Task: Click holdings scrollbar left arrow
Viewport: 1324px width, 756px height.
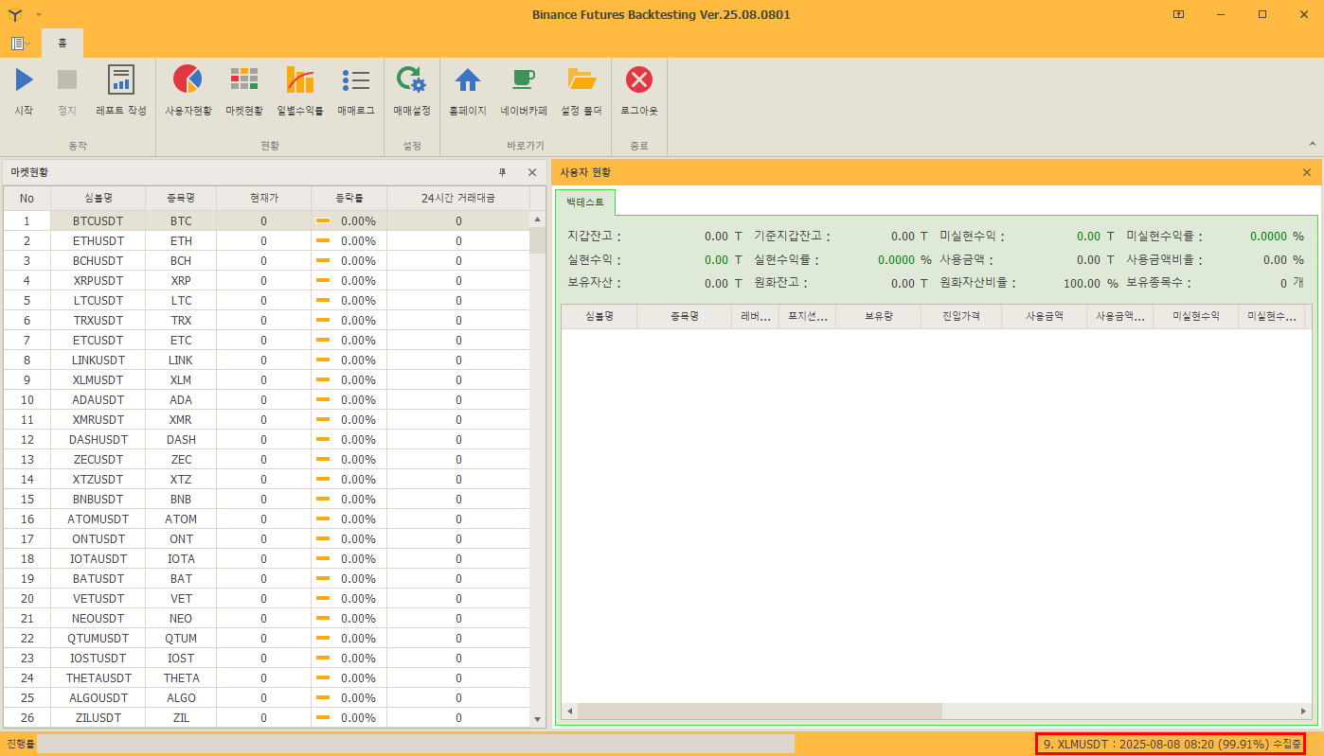Action: (569, 711)
